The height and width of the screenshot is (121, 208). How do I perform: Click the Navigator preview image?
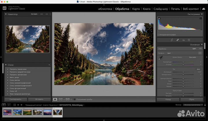click(x=28, y=39)
